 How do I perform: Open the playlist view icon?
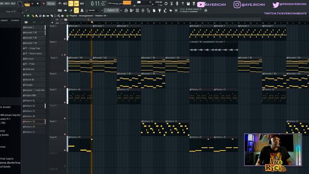pos(126,11)
